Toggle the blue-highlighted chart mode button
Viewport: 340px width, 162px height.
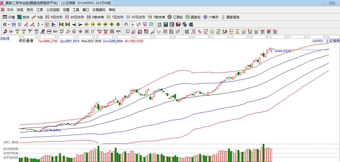[x=13, y=24]
